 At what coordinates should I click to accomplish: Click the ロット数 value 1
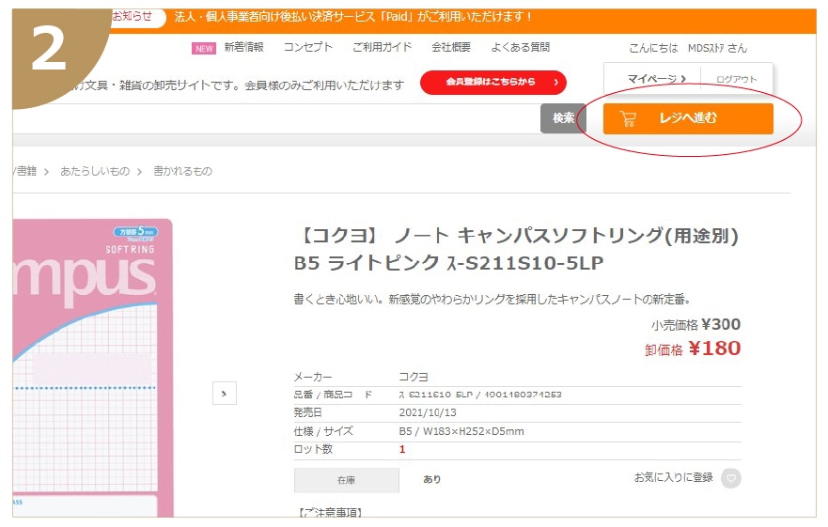402,449
